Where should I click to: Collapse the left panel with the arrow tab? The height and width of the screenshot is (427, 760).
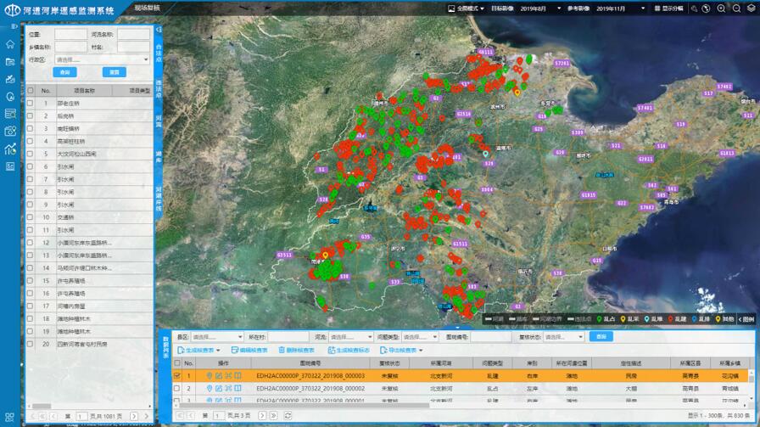click(158, 30)
